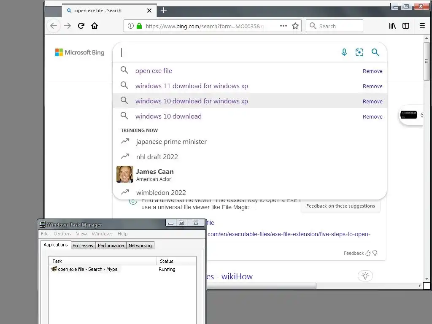
Task: Click the page vertical scrollbar thumb
Action: coord(427,61)
